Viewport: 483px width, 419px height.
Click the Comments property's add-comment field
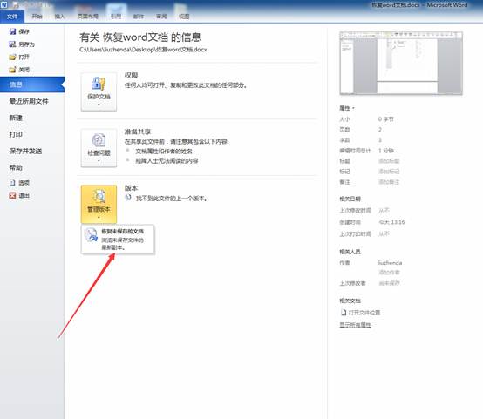pos(389,182)
